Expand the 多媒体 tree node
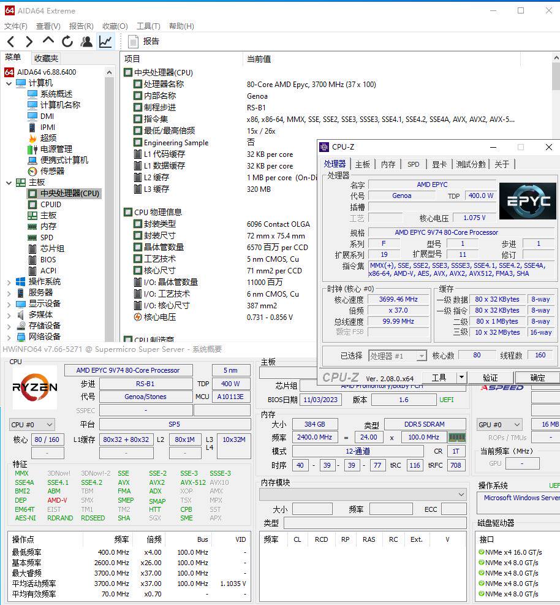Screen dimensions: 560x605 coord(9,316)
